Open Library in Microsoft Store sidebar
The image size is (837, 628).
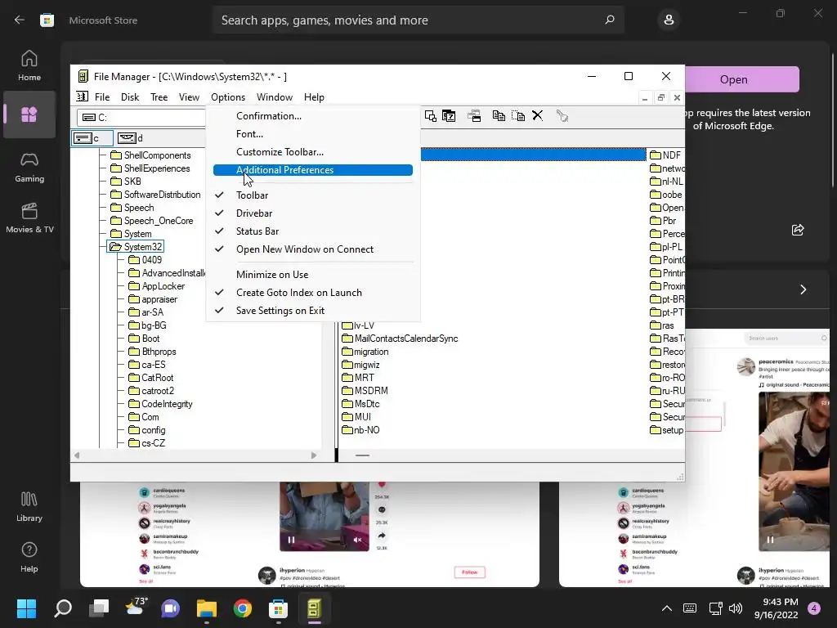tap(29, 507)
